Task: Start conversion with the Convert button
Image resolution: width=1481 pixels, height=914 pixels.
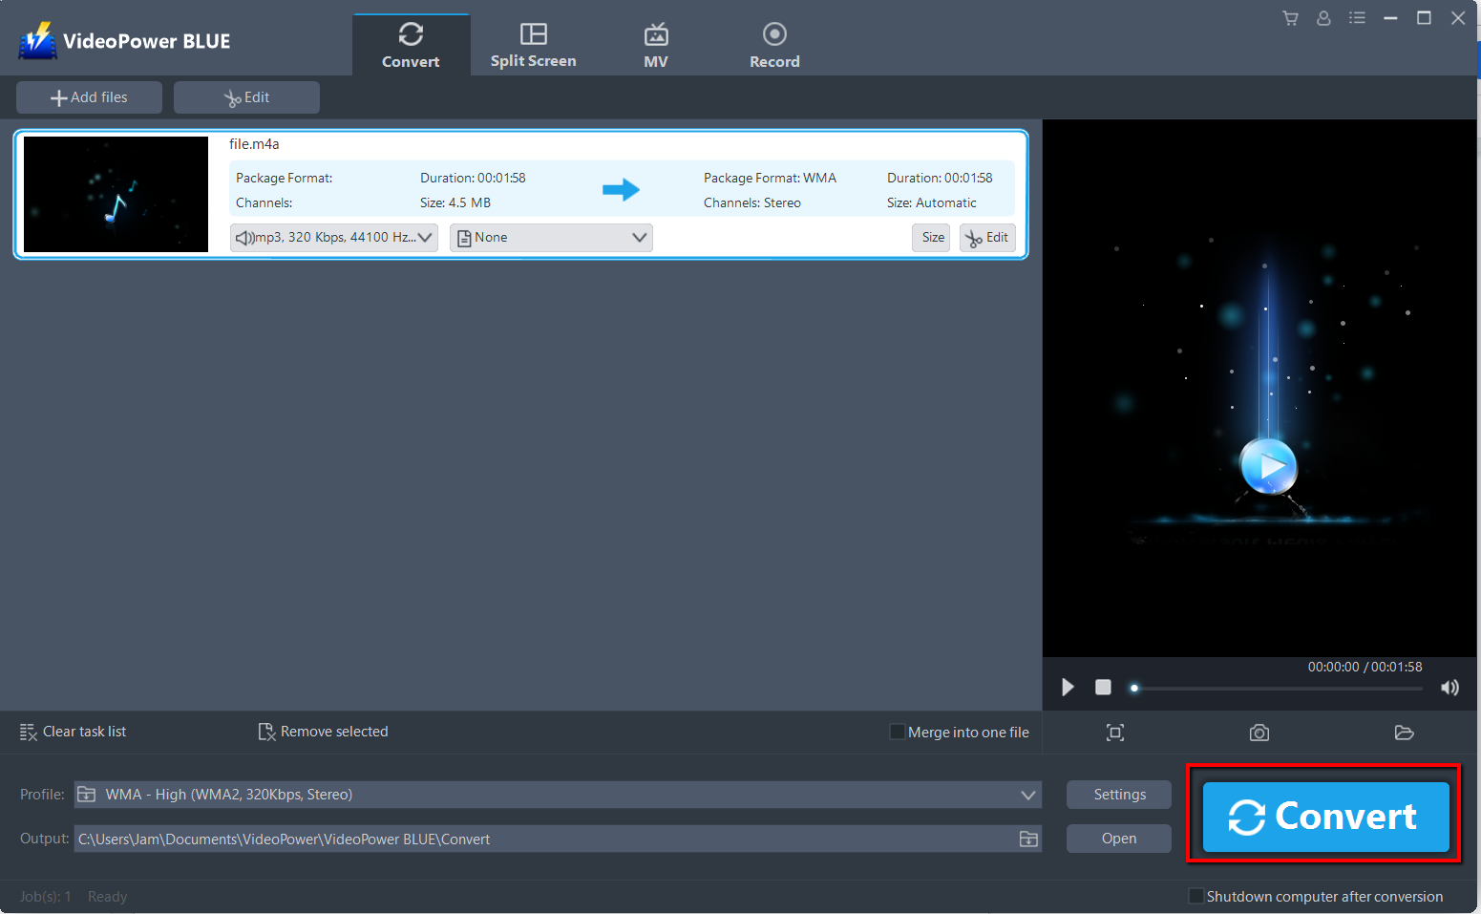Action: click(1324, 817)
